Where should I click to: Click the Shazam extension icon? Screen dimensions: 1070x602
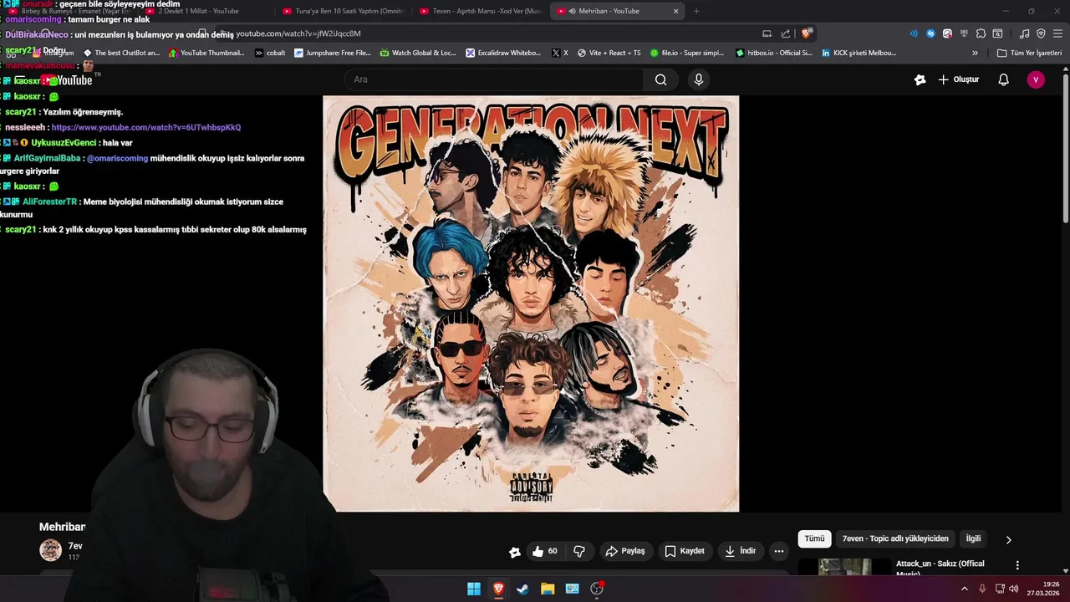[x=930, y=33]
